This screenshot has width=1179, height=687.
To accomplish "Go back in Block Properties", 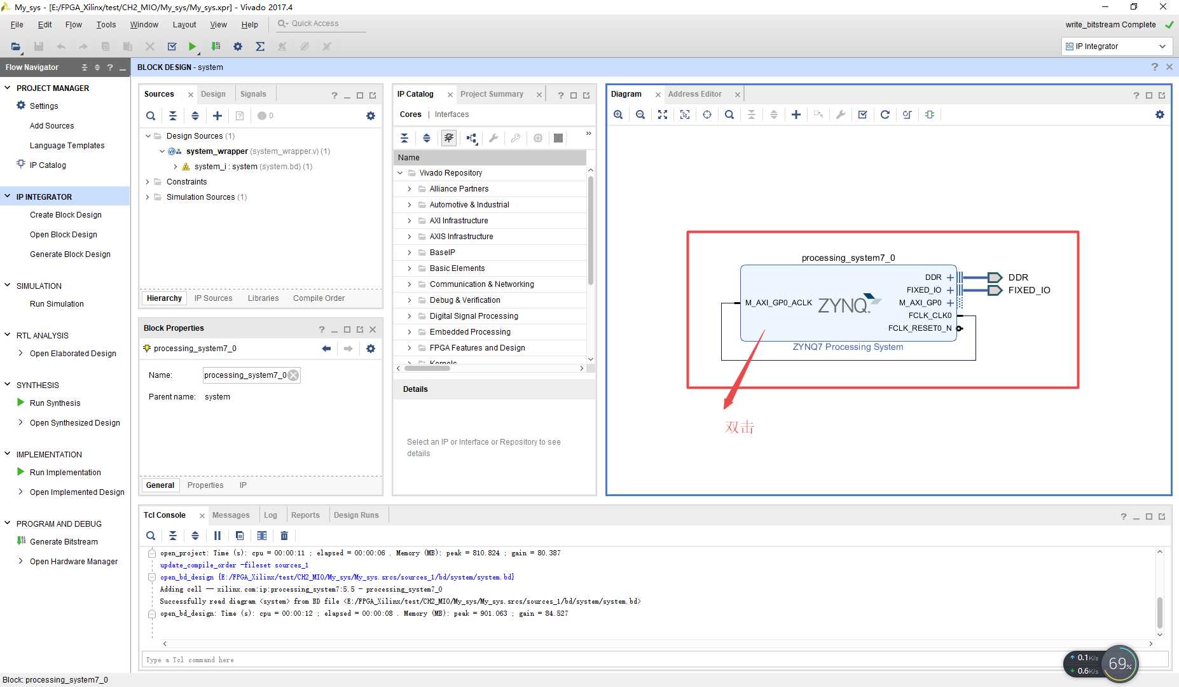I will coord(326,349).
